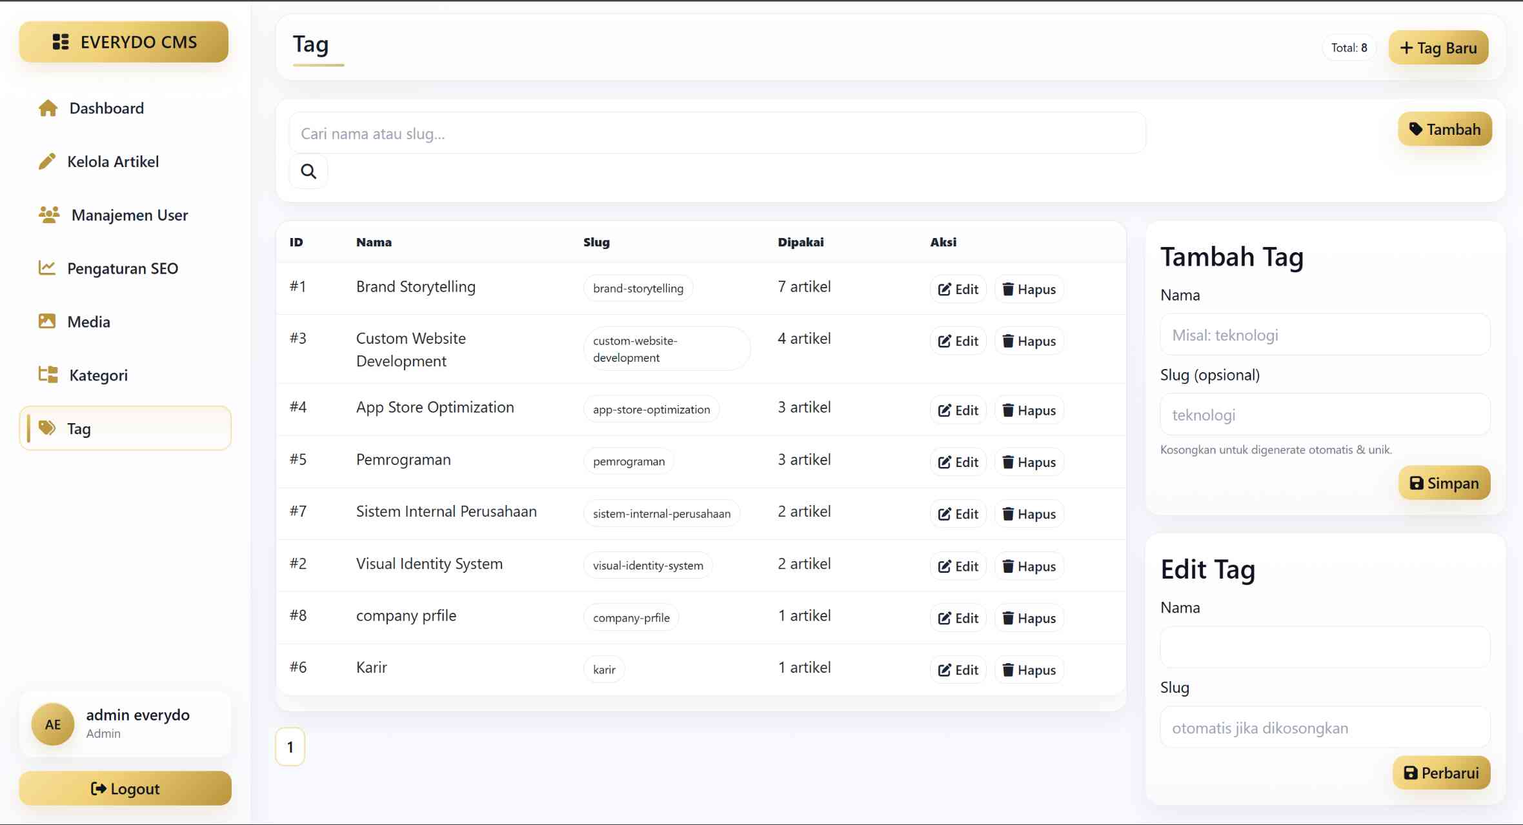Click the search magnifier icon button
Image resolution: width=1523 pixels, height=825 pixels.
(x=308, y=172)
